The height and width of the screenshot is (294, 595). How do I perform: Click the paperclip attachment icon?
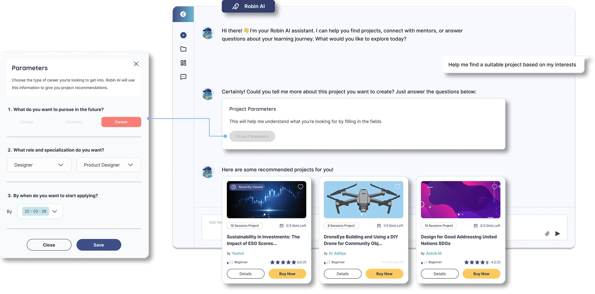[x=547, y=233]
